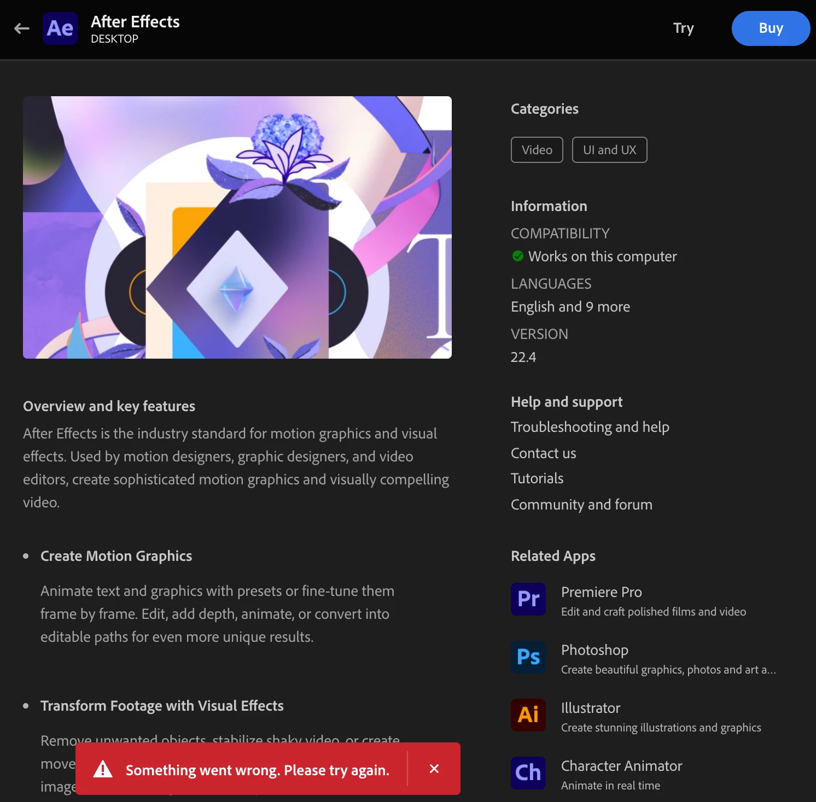Select the Video category tag
The height and width of the screenshot is (802, 816).
pyautogui.click(x=537, y=150)
